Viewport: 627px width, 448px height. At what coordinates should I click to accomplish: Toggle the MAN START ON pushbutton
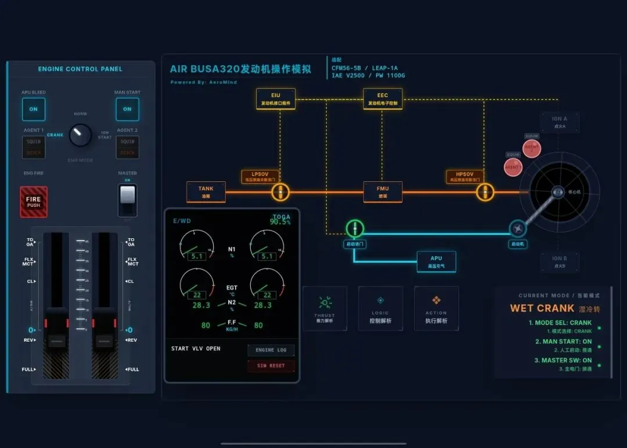[127, 109]
